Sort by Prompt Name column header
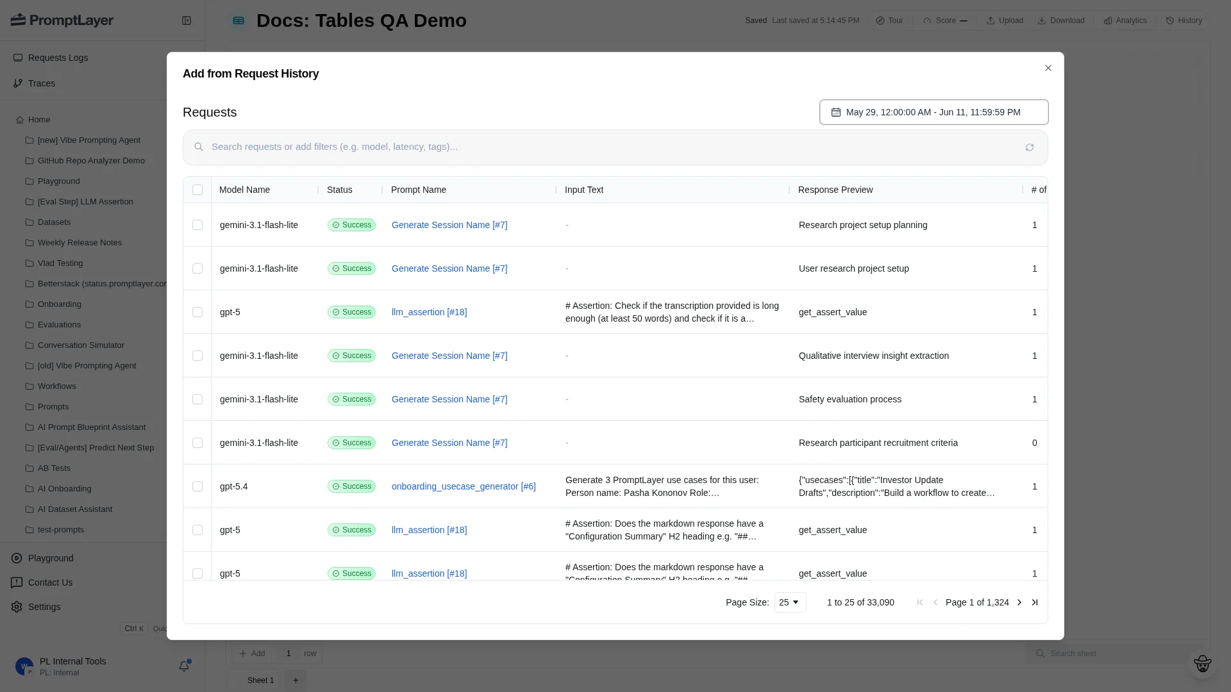Screen dimensions: 1231x692 click(419, 190)
